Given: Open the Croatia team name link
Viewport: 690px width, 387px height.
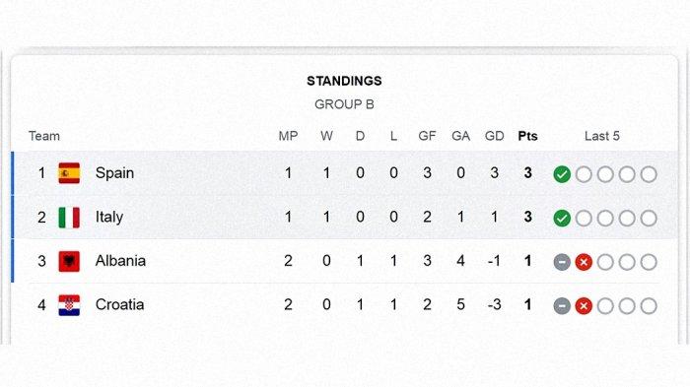Looking at the screenshot, I should [119, 304].
